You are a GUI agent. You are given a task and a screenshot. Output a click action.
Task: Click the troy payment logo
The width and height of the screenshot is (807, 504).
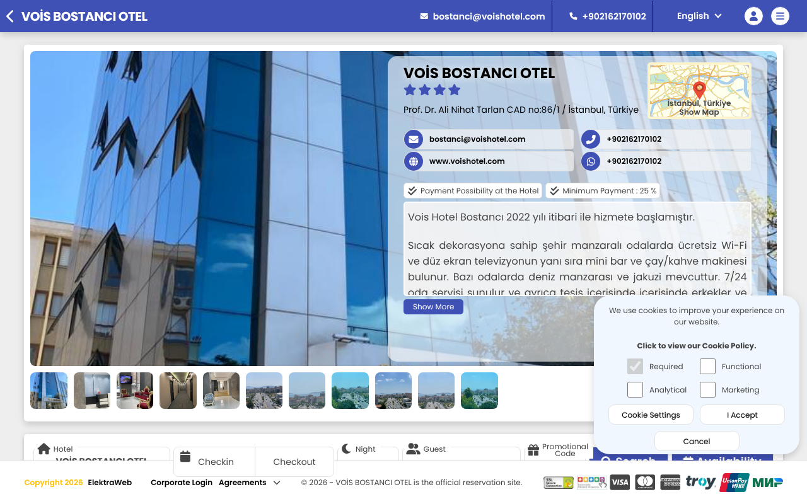[x=700, y=483]
